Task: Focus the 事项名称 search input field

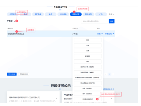Action: 95,21
